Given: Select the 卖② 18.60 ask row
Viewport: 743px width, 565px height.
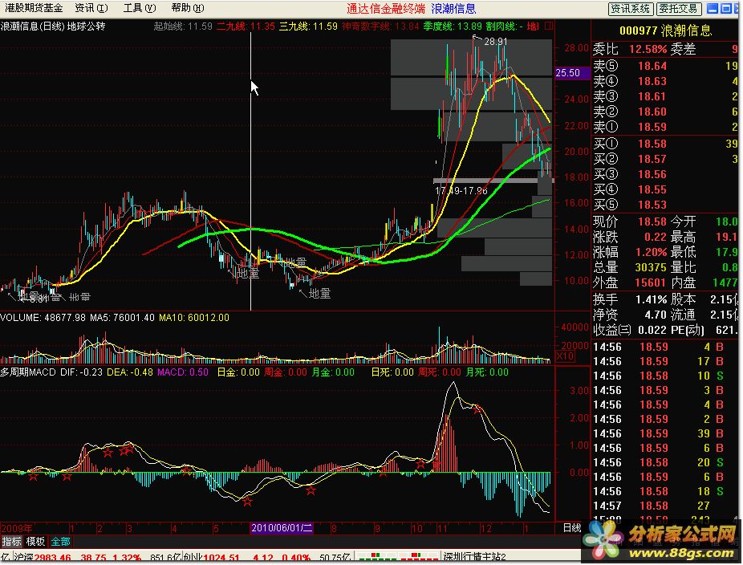Looking at the screenshot, I should (x=665, y=112).
